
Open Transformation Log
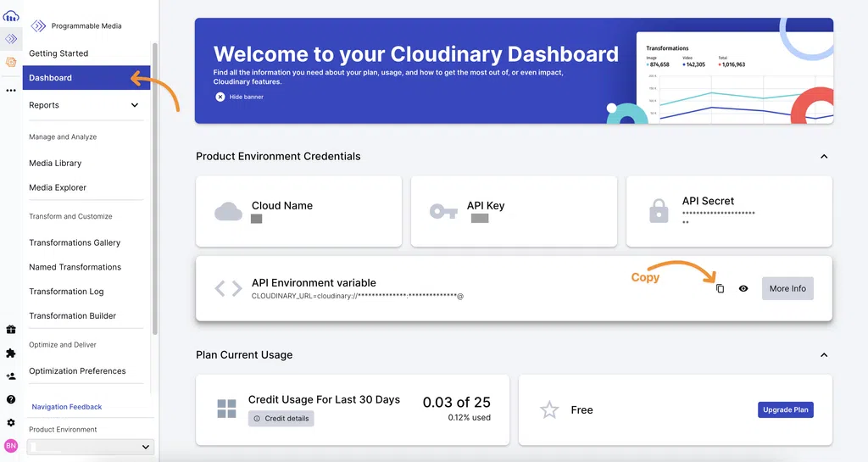[x=66, y=292]
